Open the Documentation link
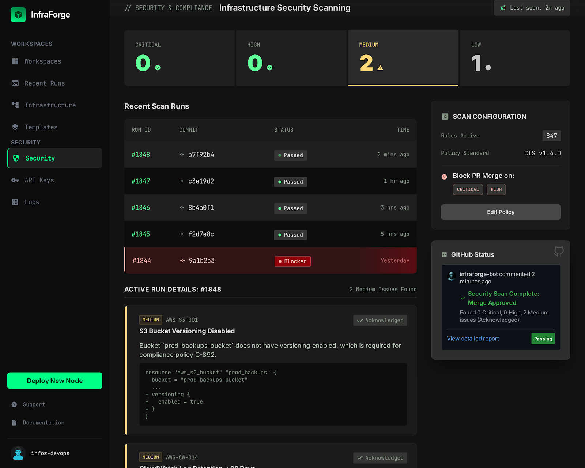Screen dimensions: 585x468 [44, 423]
